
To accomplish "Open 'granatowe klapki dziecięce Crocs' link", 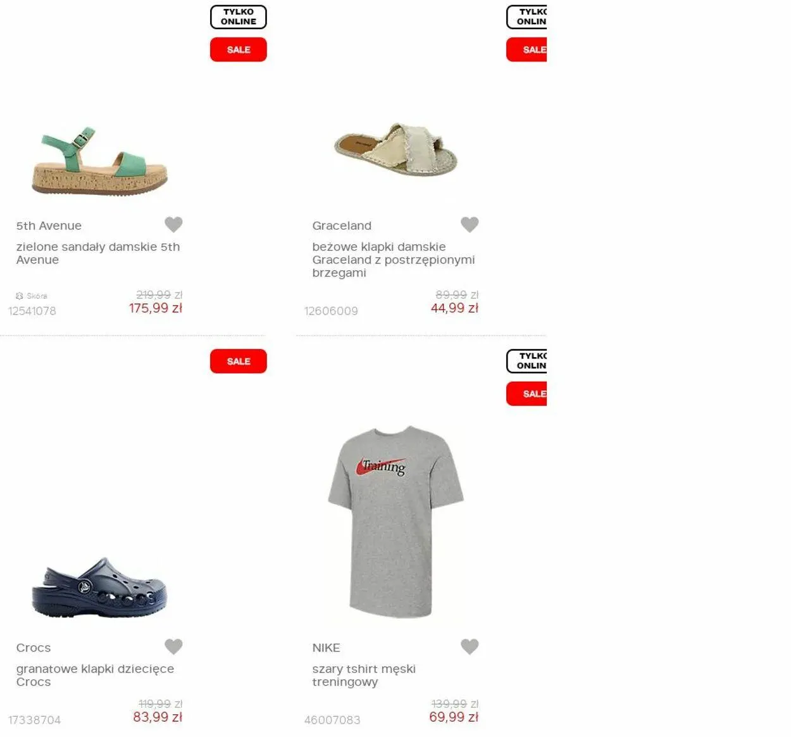I will click(x=95, y=675).
